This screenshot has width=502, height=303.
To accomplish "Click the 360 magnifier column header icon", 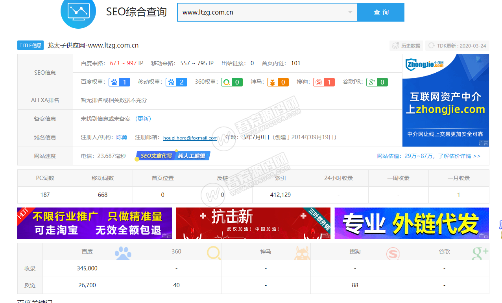I will (214, 253).
